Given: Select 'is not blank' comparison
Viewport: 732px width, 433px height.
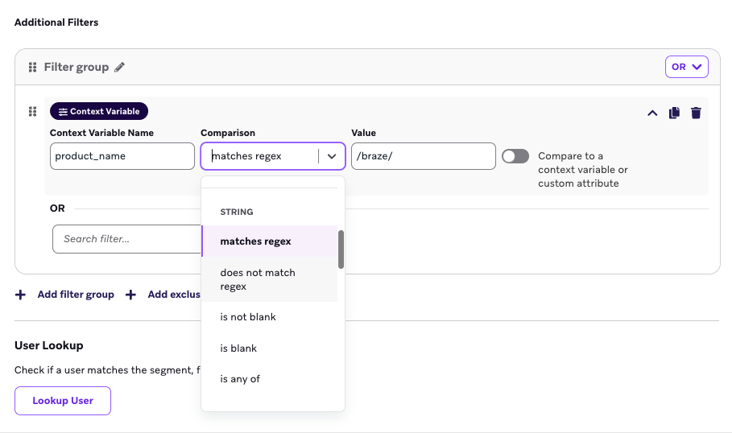Looking at the screenshot, I should [x=248, y=317].
